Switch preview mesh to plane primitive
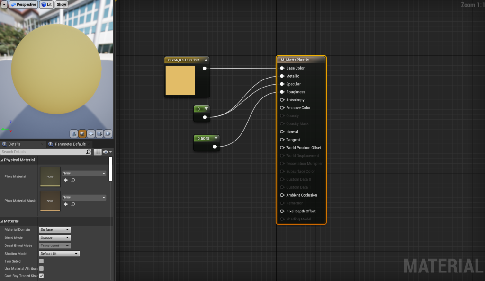This screenshot has height=281, width=485. click(x=91, y=133)
